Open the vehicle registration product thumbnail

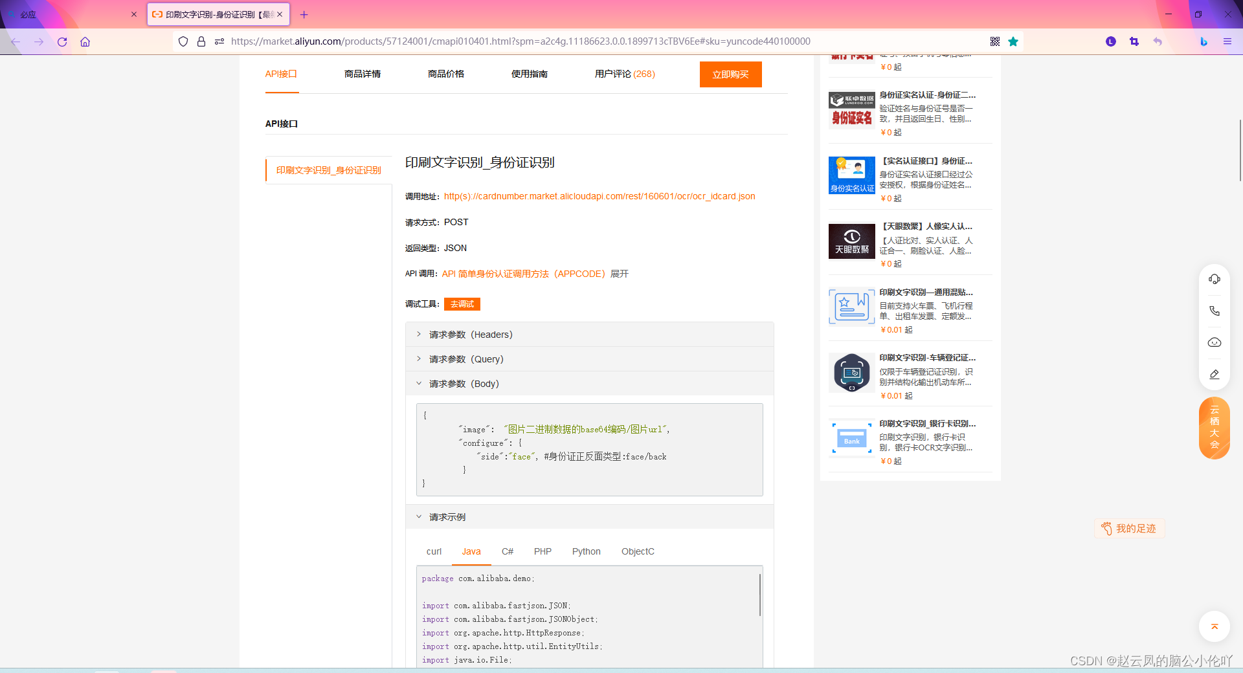tap(852, 373)
